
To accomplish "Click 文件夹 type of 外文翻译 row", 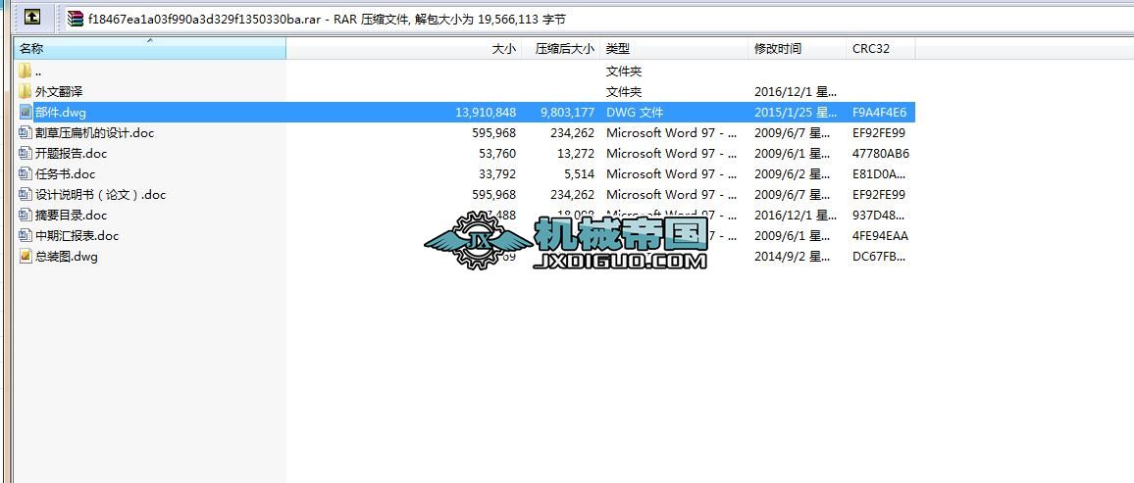I will pos(624,92).
